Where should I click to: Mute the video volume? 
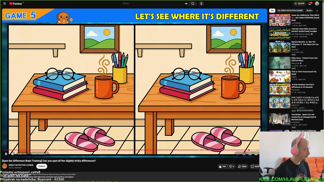tap(13, 154)
